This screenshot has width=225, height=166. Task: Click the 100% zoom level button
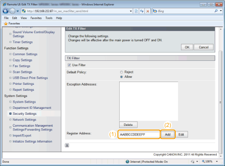tap(207, 161)
